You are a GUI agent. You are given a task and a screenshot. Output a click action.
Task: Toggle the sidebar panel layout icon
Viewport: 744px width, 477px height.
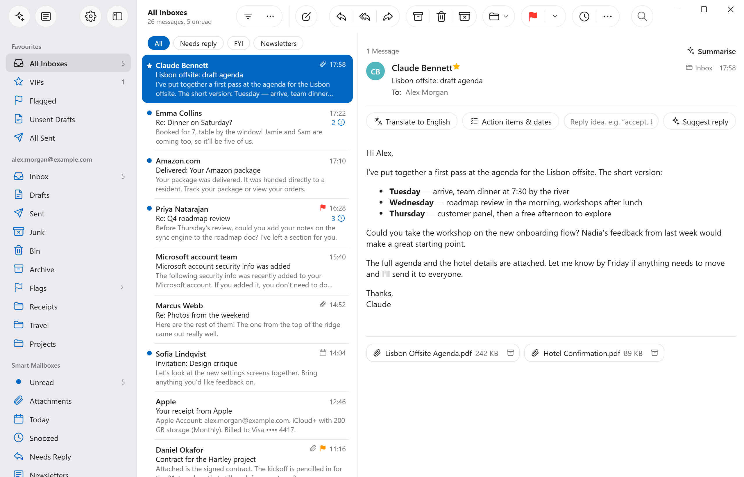[x=117, y=16]
